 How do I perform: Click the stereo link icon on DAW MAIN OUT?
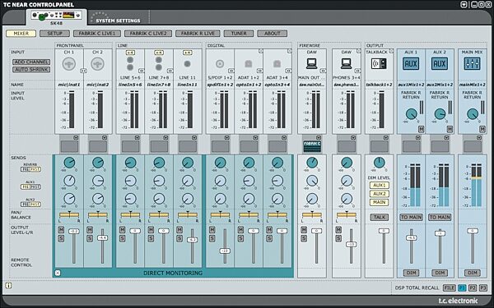tap(323, 71)
